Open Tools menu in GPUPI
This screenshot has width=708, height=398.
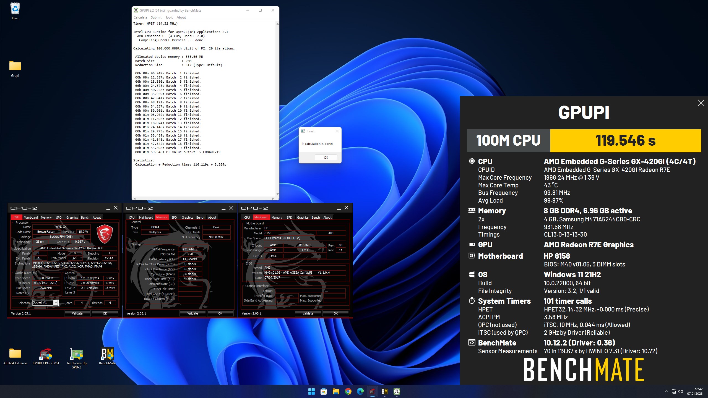click(169, 17)
